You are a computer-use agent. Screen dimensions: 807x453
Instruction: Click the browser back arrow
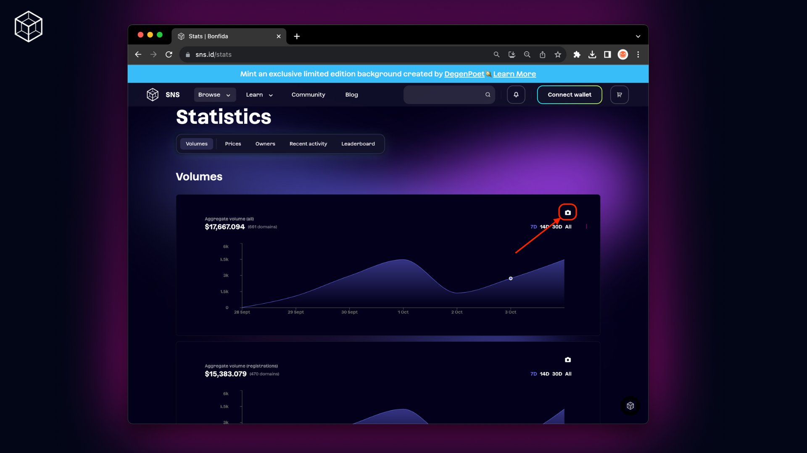(x=138, y=55)
